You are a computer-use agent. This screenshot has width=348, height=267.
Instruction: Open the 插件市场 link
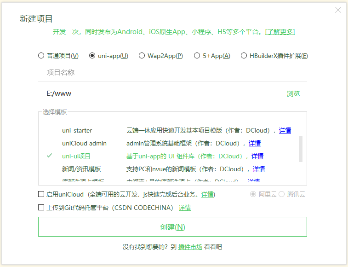coord(190,247)
